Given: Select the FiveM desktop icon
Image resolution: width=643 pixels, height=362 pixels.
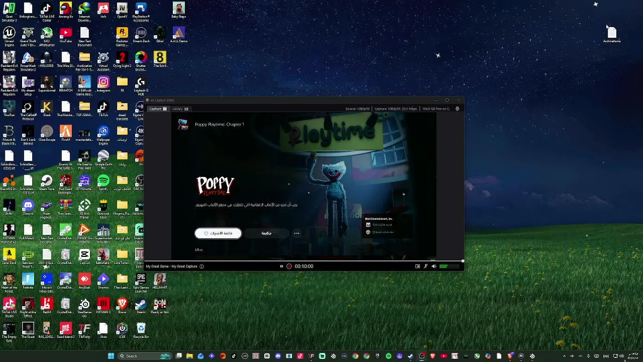Looking at the screenshot, I should pyautogui.click(x=65, y=134).
